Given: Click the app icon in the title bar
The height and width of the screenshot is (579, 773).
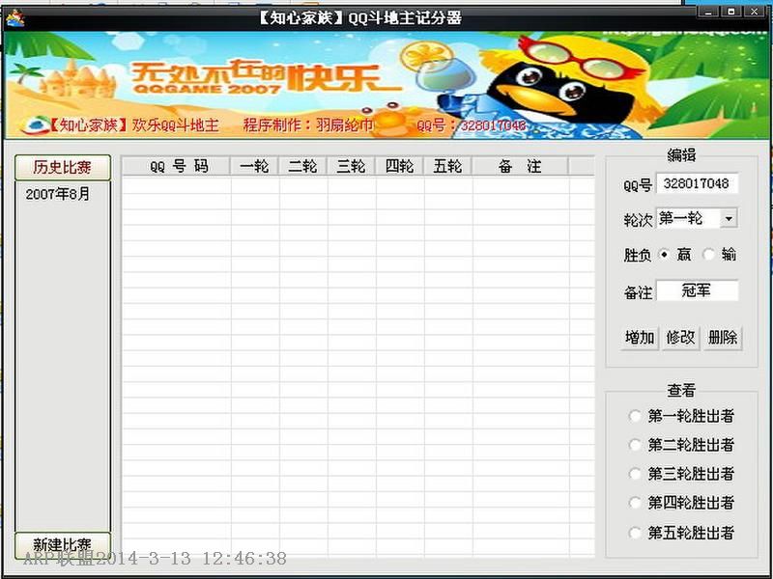Looking at the screenshot, I should click(x=15, y=19).
